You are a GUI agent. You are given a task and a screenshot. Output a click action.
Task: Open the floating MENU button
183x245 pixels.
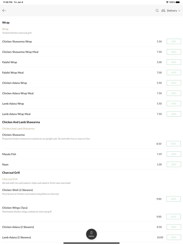click(x=92, y=234)
